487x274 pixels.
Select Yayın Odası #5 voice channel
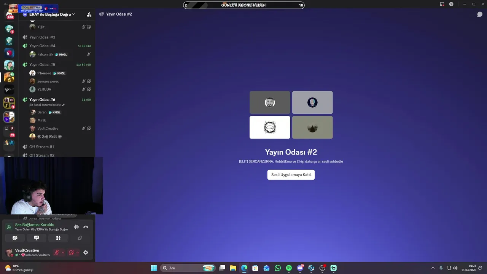[42, 64]
